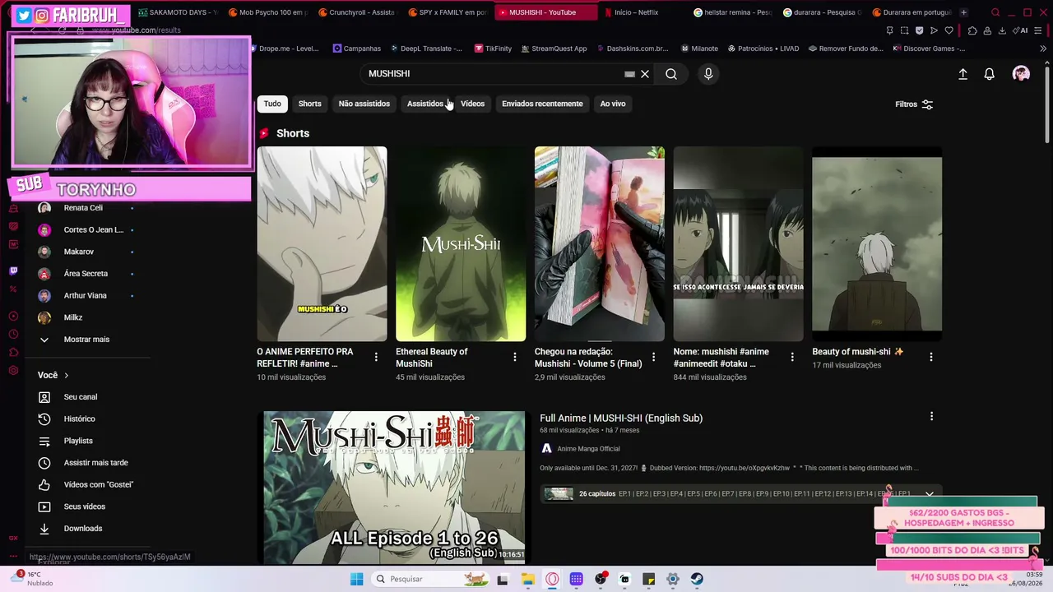Open the Arthur Viana subscription channel
This screenshot has width=1053, height=592.
pyautogui.click(x=85, y=295)
